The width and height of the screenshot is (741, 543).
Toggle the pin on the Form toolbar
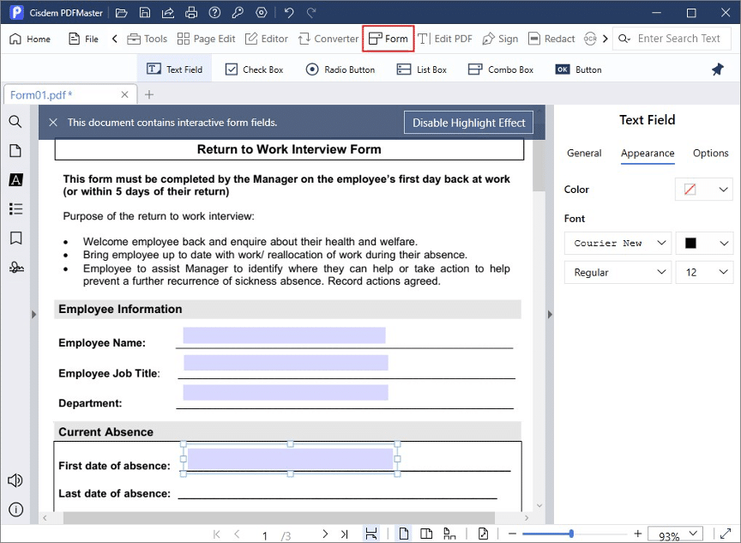click(718, 69)
